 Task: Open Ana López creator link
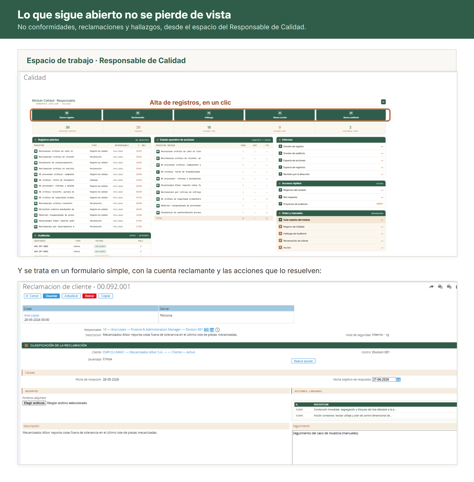point(32,315)
